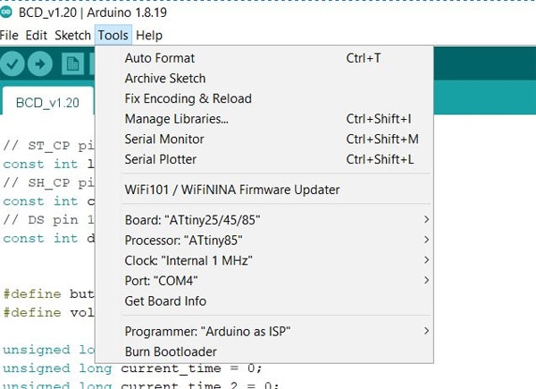Click the Upload arrow icon
536x389 pixels.
40,64
